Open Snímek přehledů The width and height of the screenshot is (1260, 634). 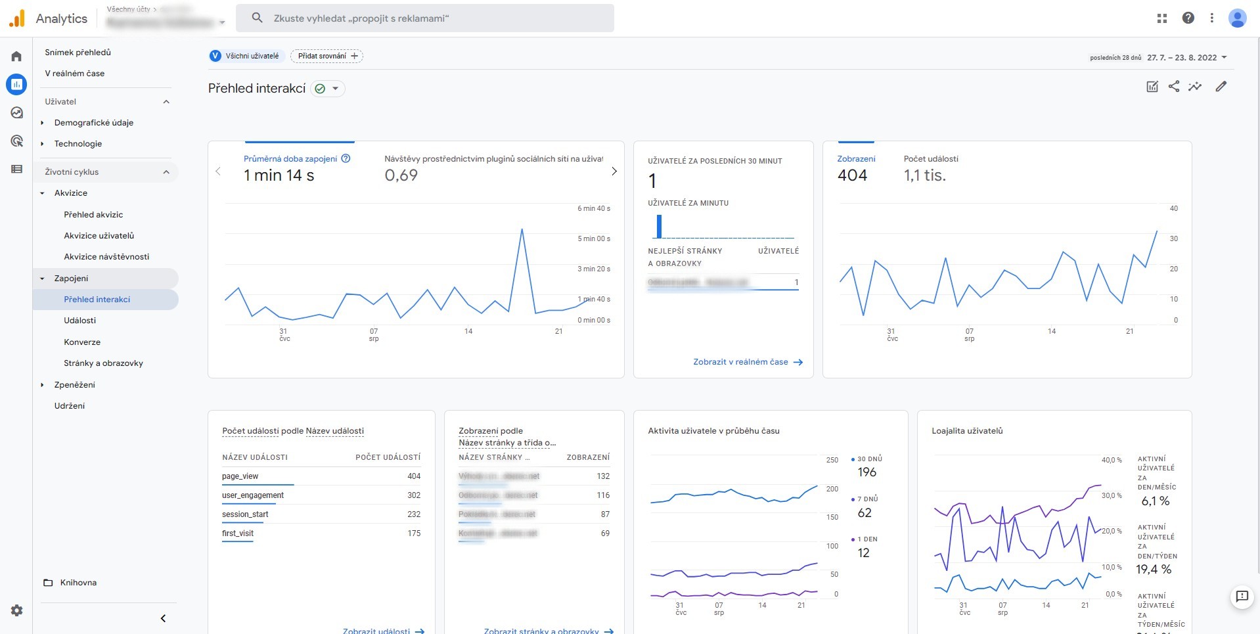[78, 53]
